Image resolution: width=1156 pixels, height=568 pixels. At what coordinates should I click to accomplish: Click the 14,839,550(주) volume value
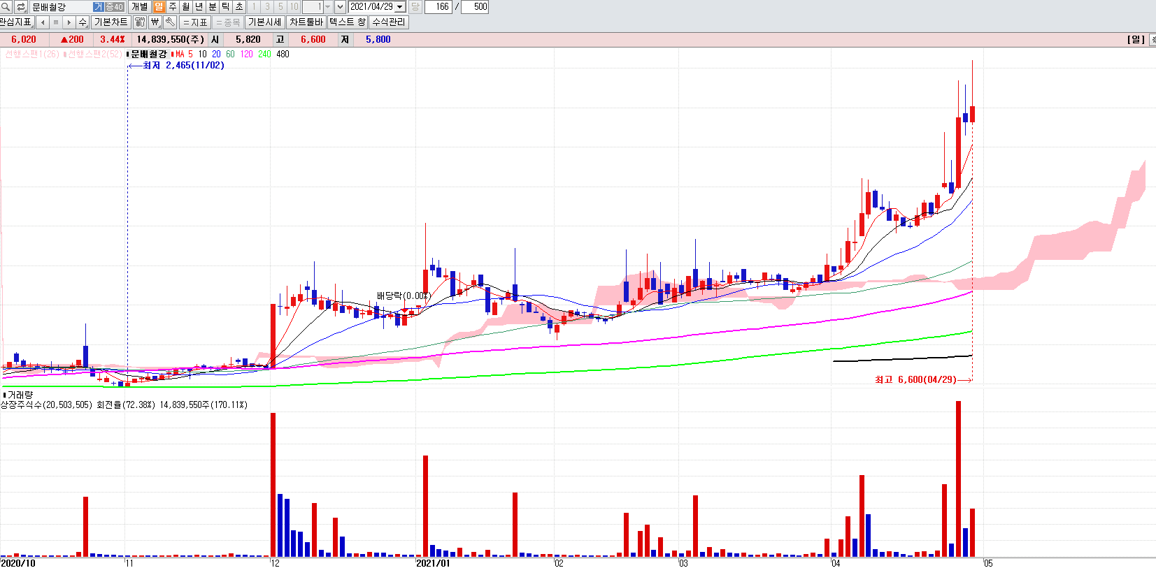[x=170, y=40]
